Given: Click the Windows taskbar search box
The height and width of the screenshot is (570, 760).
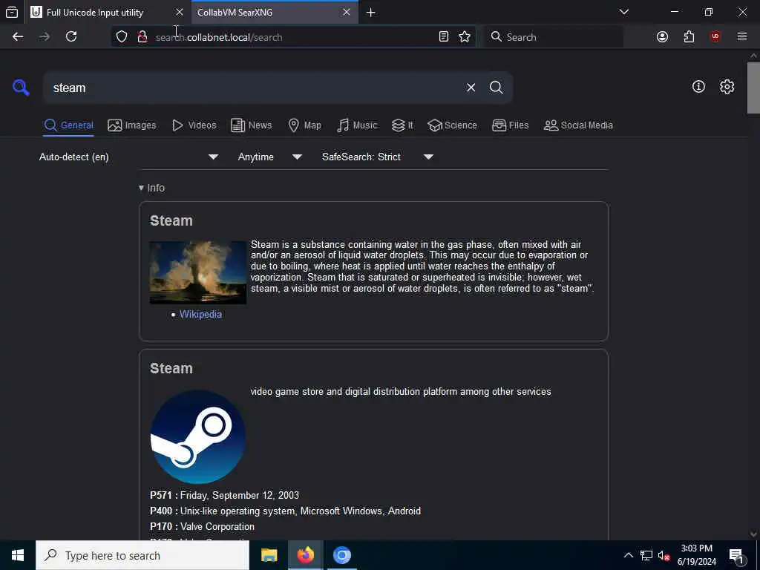Looking at the screenshot, I should (142, 555).
